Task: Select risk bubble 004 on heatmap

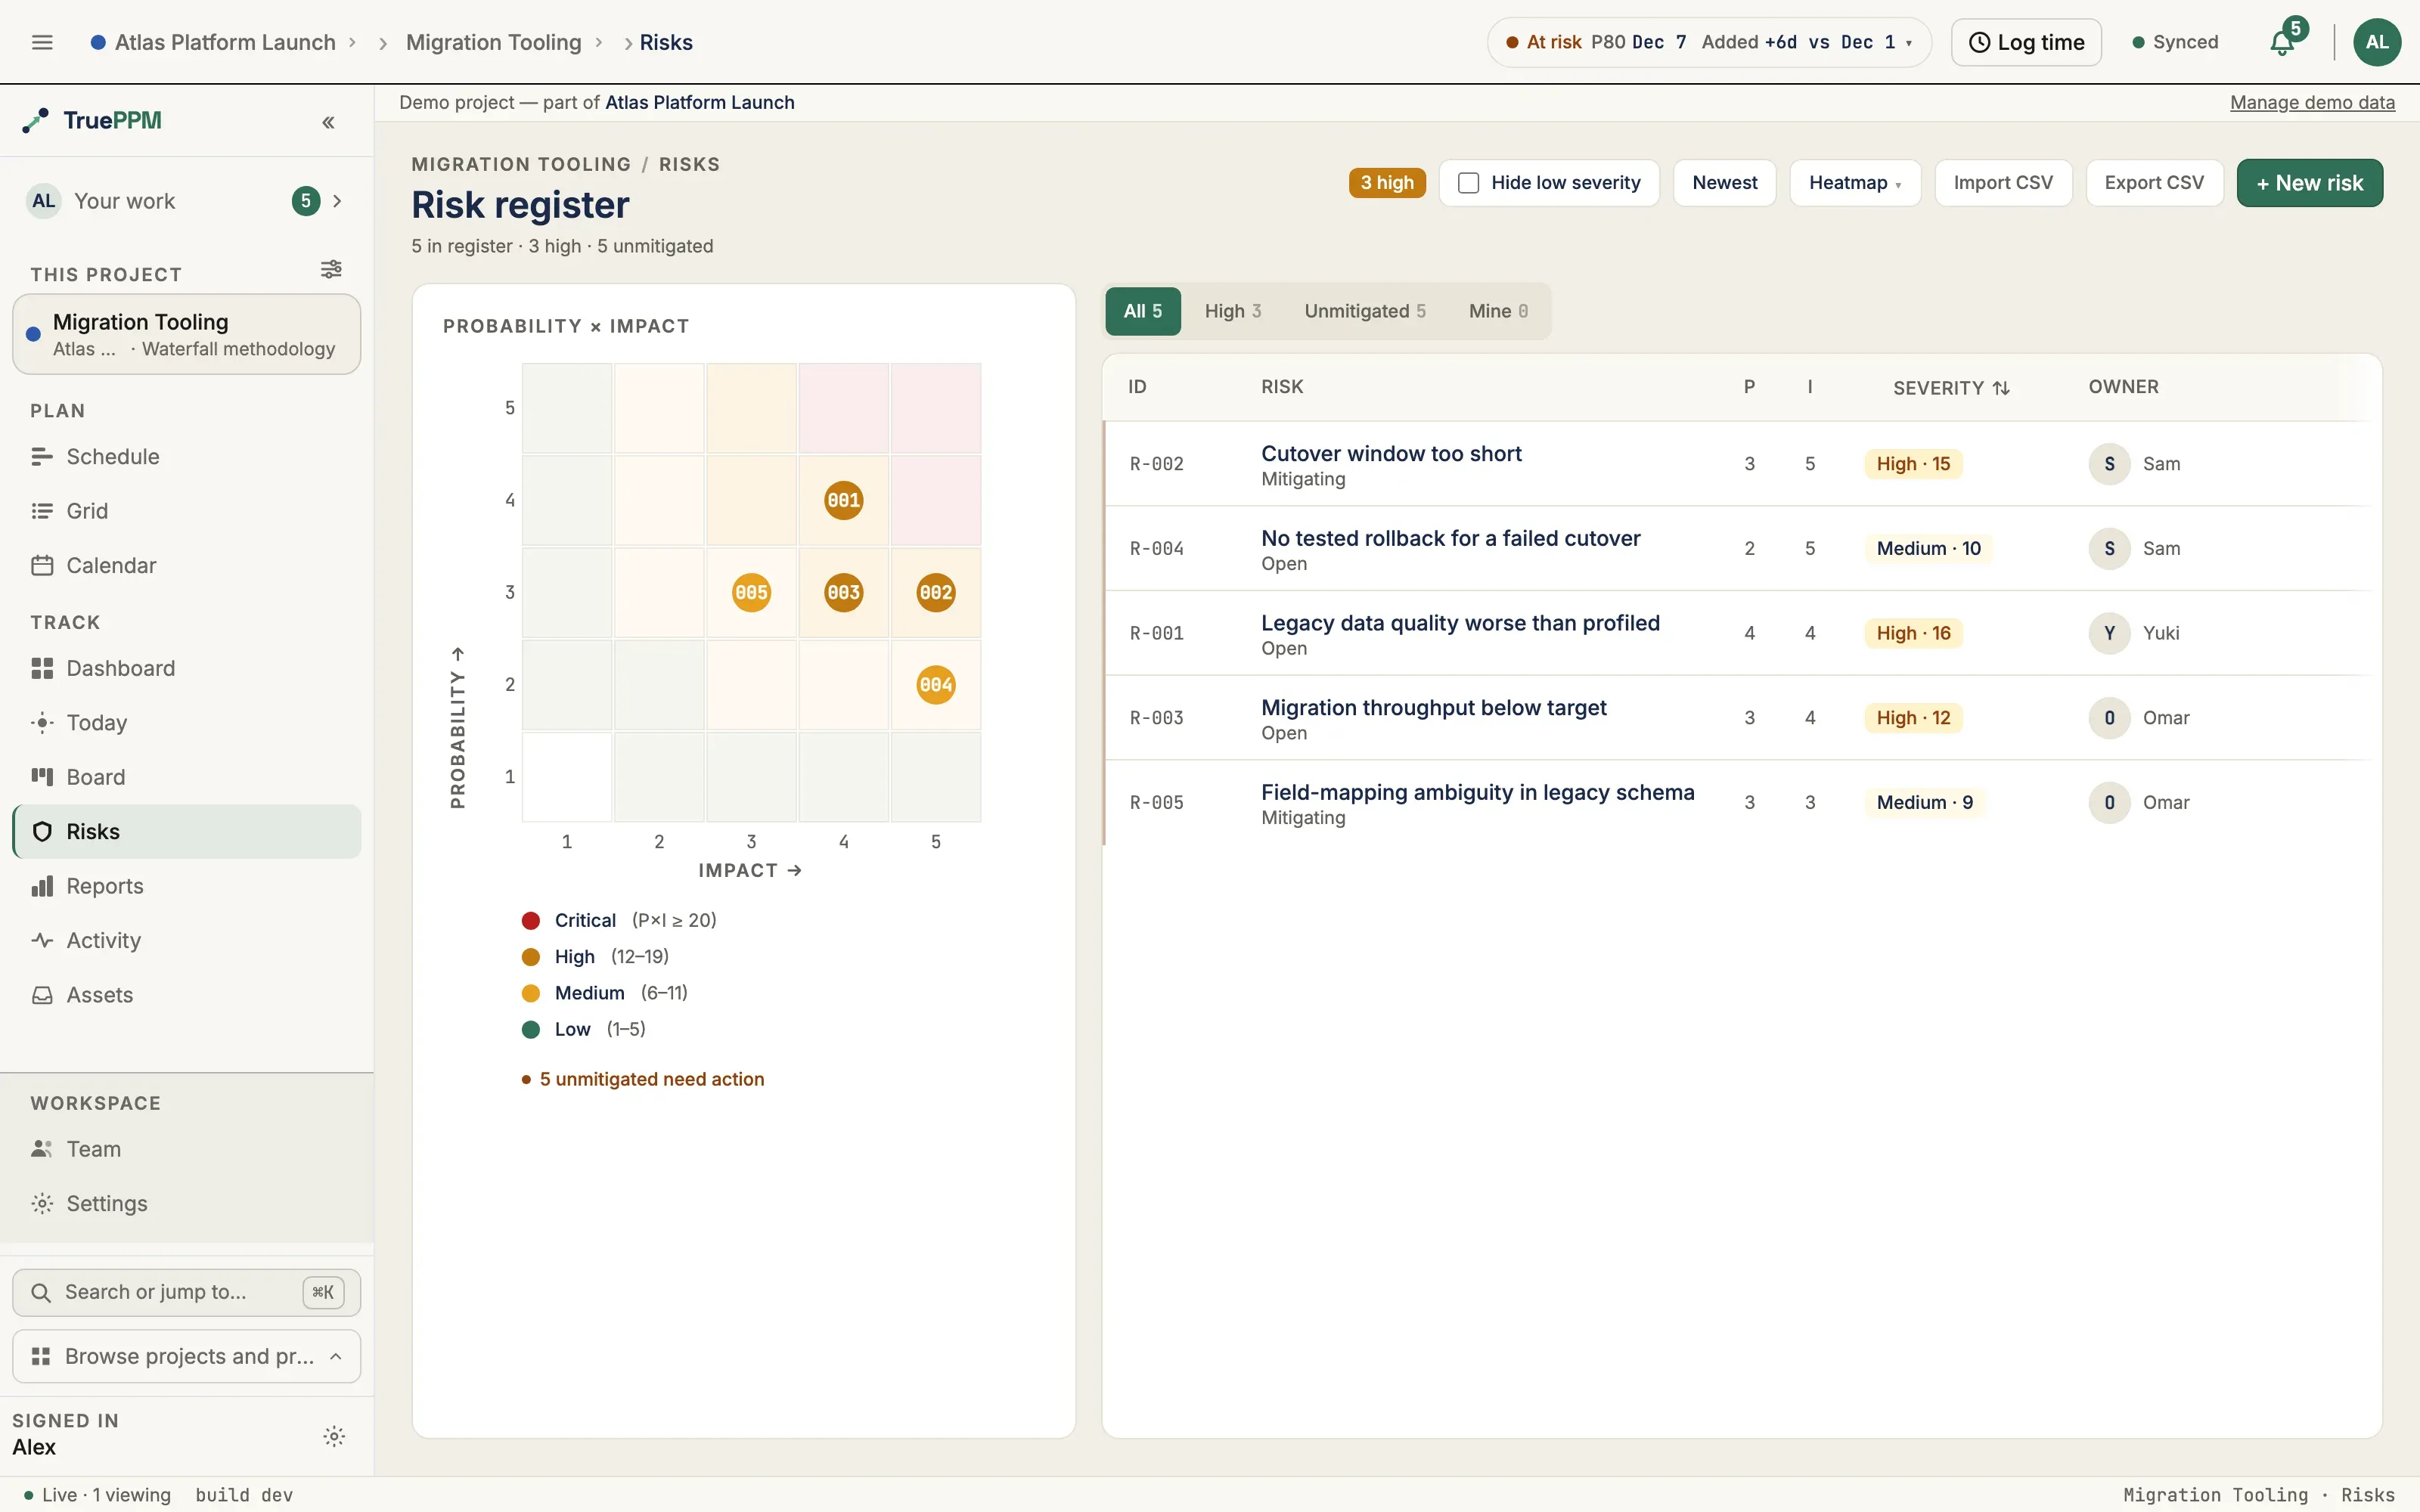Action: click(x=936, y=685)
